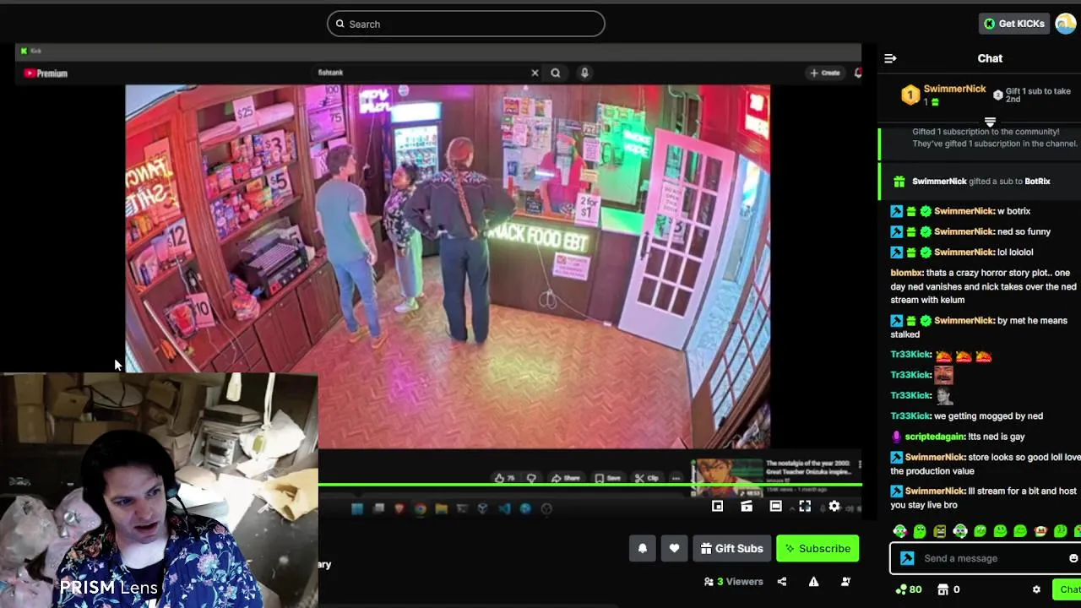Viewport: 1081px width, 608px height.
Task: Click the green Chat send button
Action: [1067, 589]
